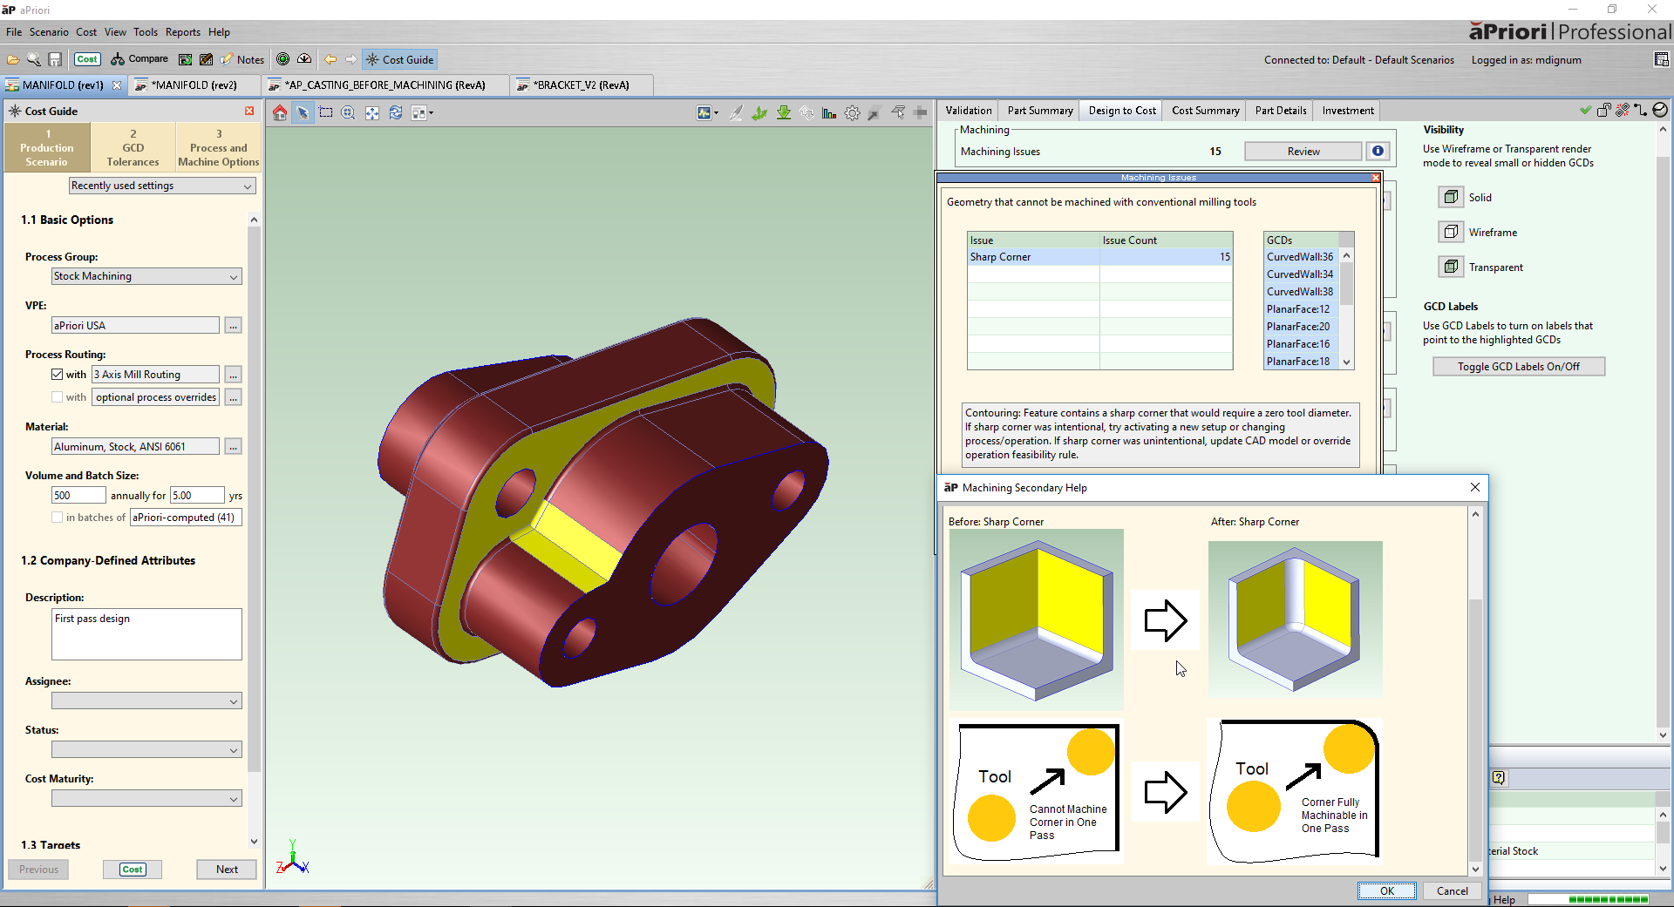The width and height of the screenshot is (1674, 907).
Task: Expand the Cost Maturity dropdown
Action: 146,799
